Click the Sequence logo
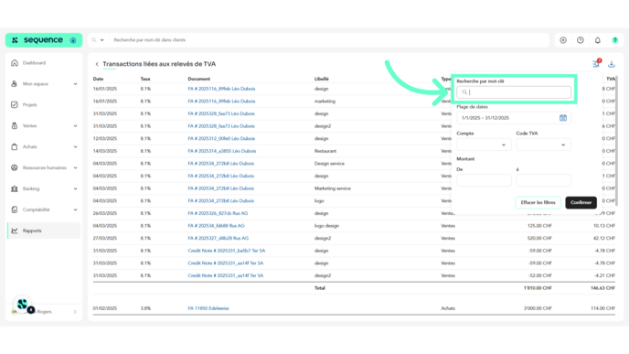 (x=43, y=40)
